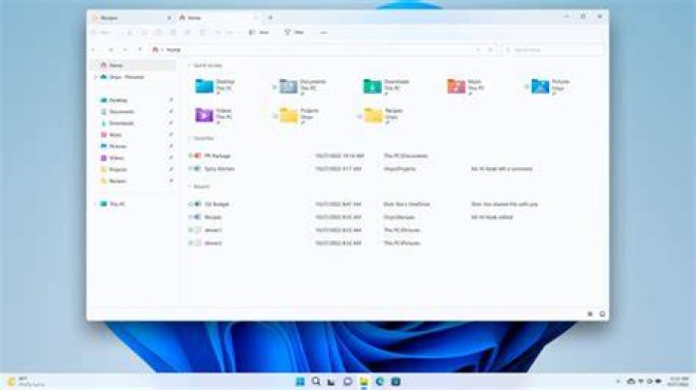Close the Home tab

255,17
